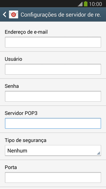This screenshot has width=106, height=189.
Task: Tap the Tipo de segurança label
Action: coord(26,140)
